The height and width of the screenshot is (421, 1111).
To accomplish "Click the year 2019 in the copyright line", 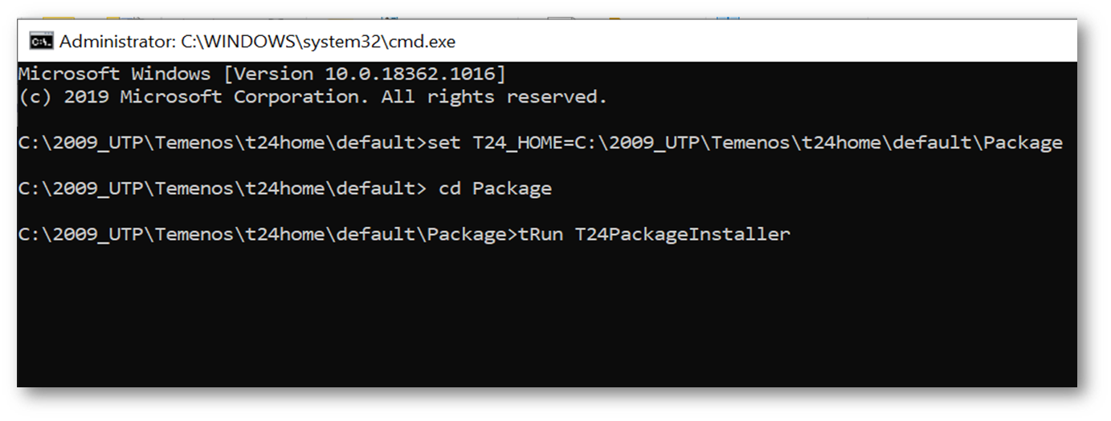I will coord(85,98).
